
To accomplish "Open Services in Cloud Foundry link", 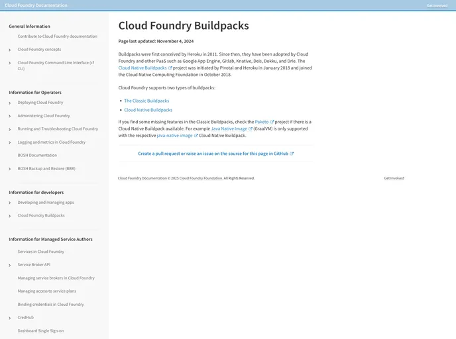I will pos(40,252).
